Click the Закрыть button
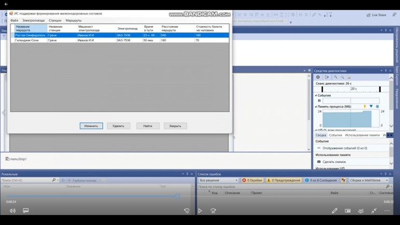Image resolution: width=400 pixels, height=225 pixels. pyautogui.click(x=175, y=126)
